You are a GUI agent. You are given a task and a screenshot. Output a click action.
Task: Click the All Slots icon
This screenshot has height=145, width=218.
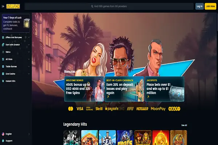pos(3,59)
